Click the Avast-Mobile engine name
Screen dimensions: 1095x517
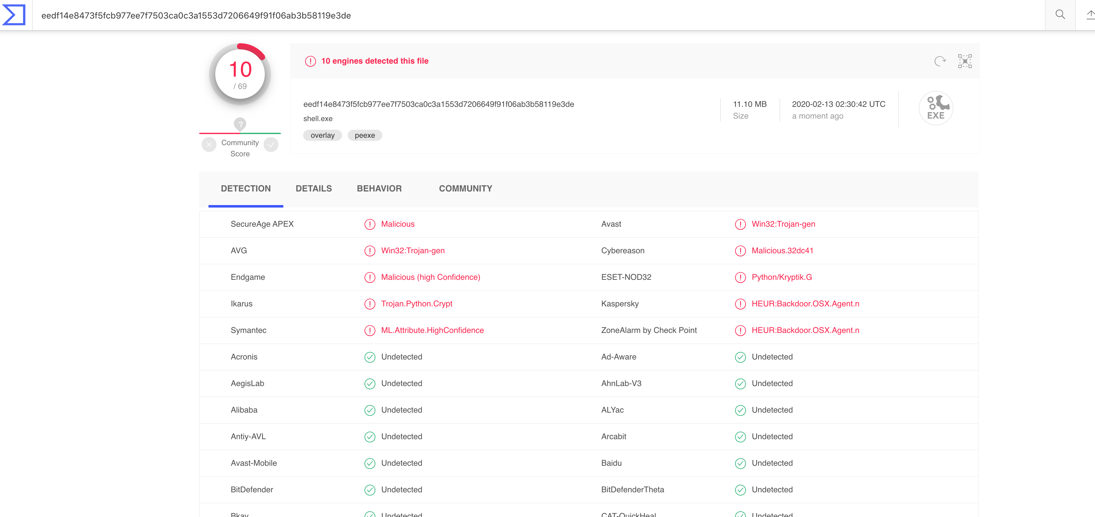tap(254, 463)
